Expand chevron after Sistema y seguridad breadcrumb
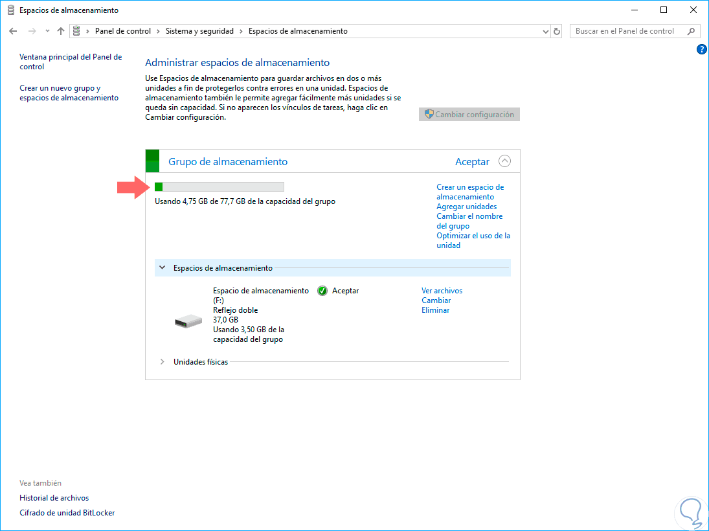Viewport: 709px width, 531px height. point(241,31)
